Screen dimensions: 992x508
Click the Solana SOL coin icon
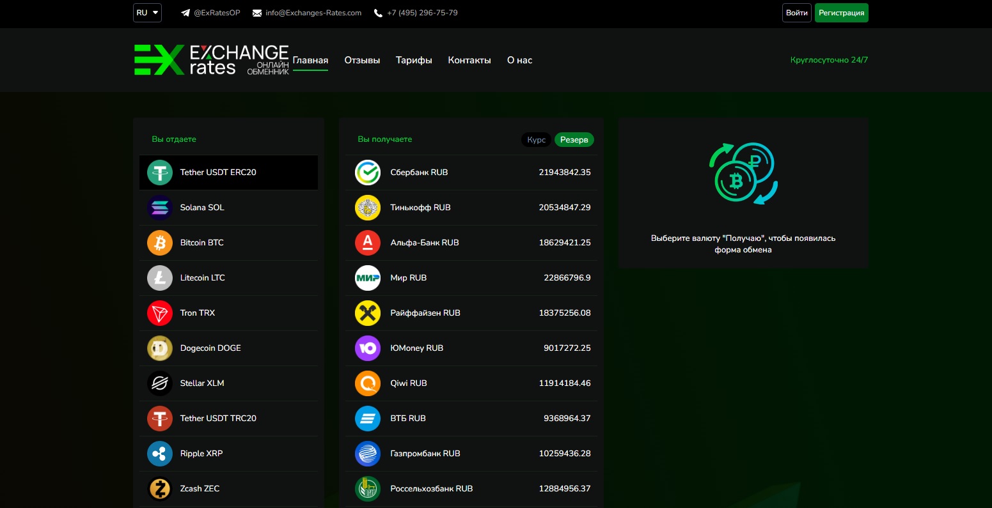(x=160, y=208)
